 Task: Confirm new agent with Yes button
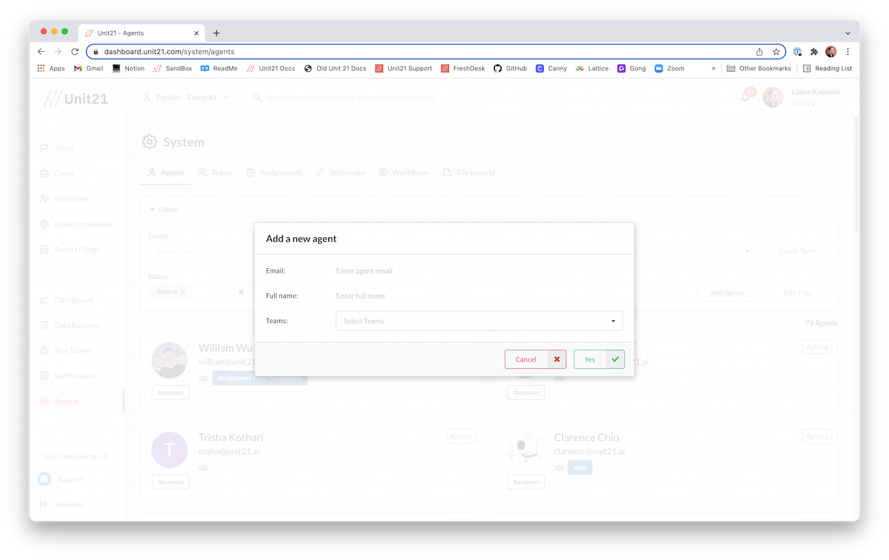coord(599,359)
